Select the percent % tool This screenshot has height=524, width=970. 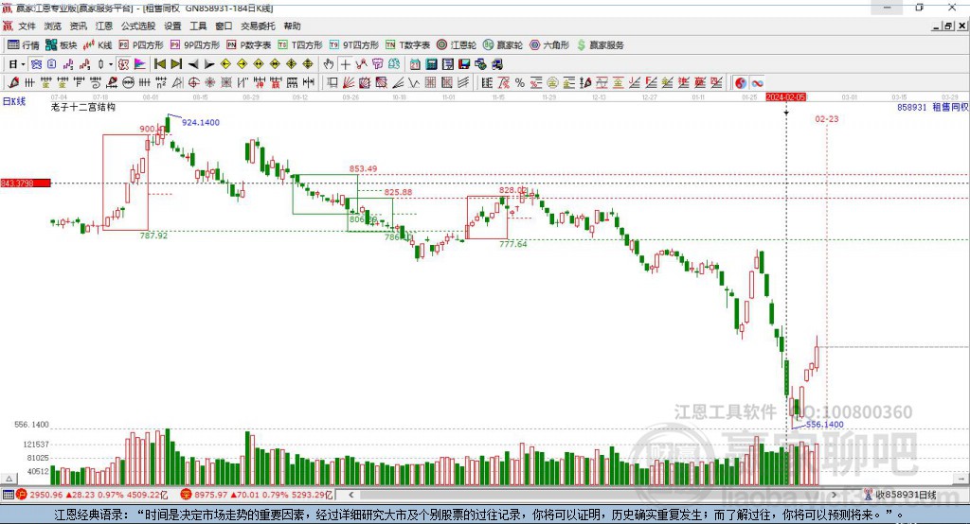click(x=520, y=83)
